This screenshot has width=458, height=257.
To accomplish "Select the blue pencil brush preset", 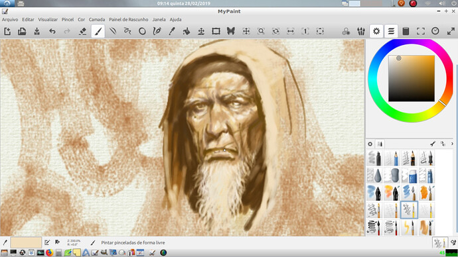I will 392,158.
